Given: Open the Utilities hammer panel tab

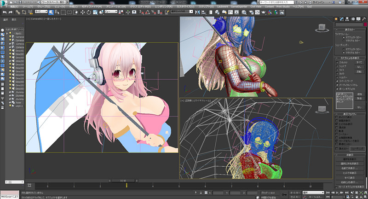Looking at the screenshot, I should click(x=364, y=19).
